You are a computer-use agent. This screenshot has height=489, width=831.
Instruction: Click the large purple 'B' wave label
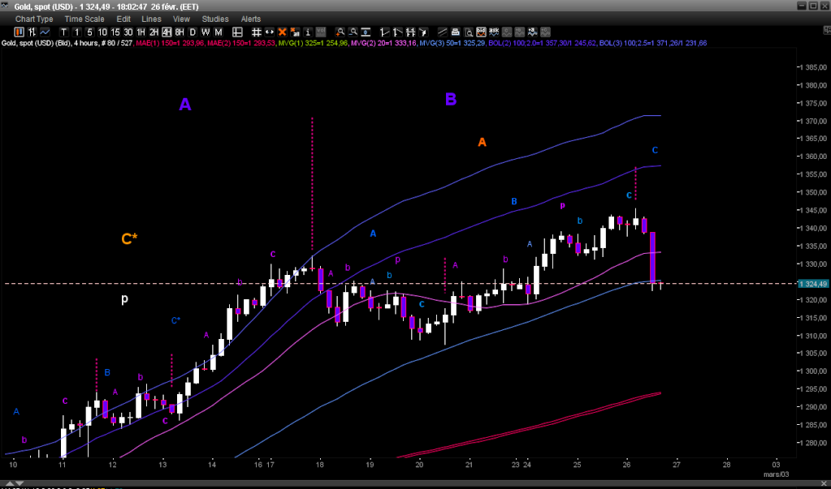pyautogui.click(x=451, y=99)
